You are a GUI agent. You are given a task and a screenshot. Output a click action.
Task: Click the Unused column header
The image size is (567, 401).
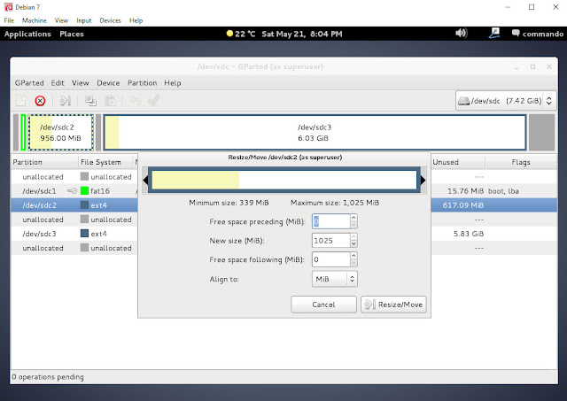(458, 162)
